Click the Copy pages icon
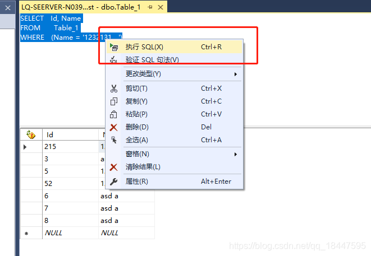Image resolution: width=371 pixels, height=256 pixels. (x=114, y=101)
